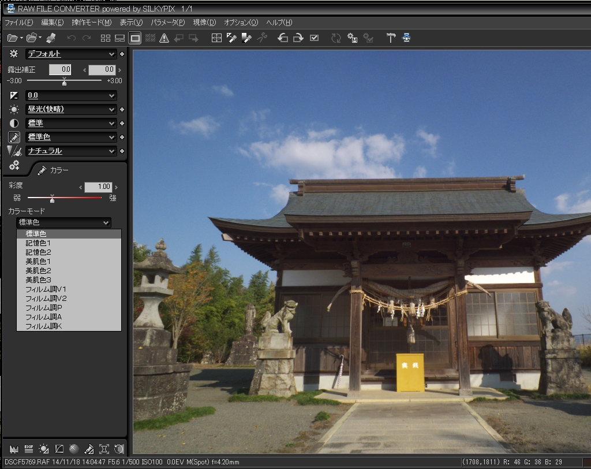This screenshot has width=591, height=469.
Task: Click the print icon in toolbar
Action: (51, 38)
